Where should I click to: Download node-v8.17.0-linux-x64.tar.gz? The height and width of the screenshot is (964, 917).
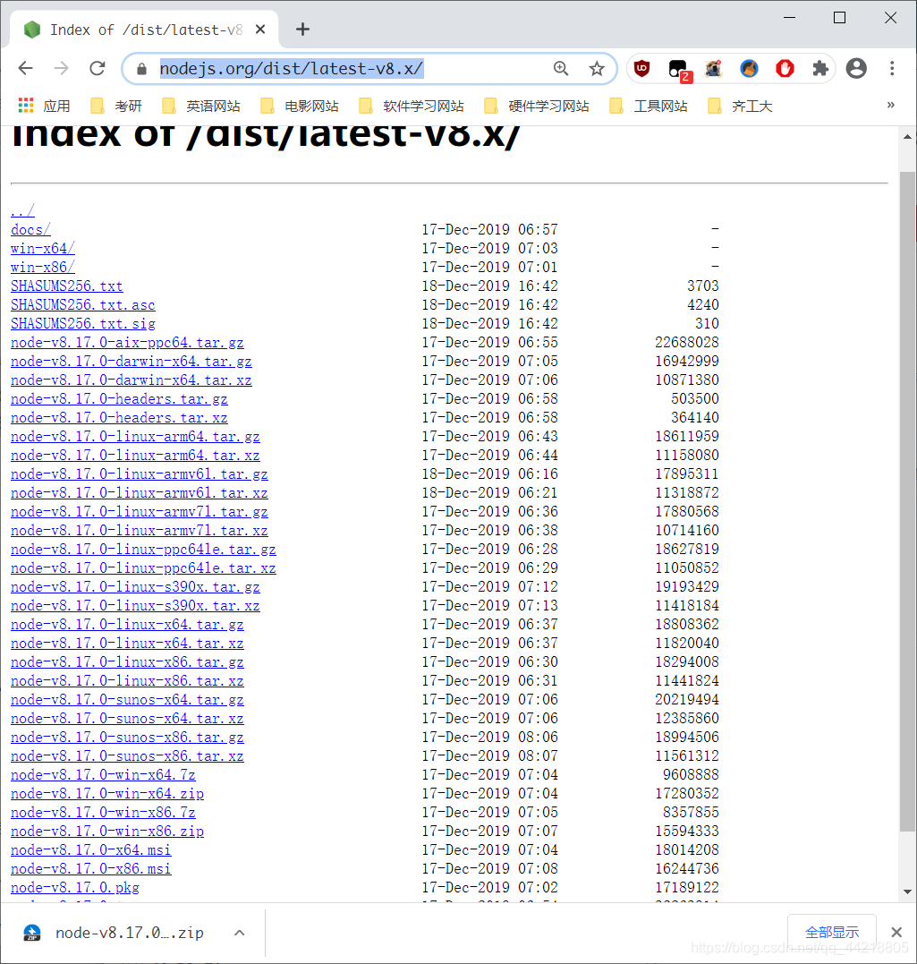pos(127,624)
